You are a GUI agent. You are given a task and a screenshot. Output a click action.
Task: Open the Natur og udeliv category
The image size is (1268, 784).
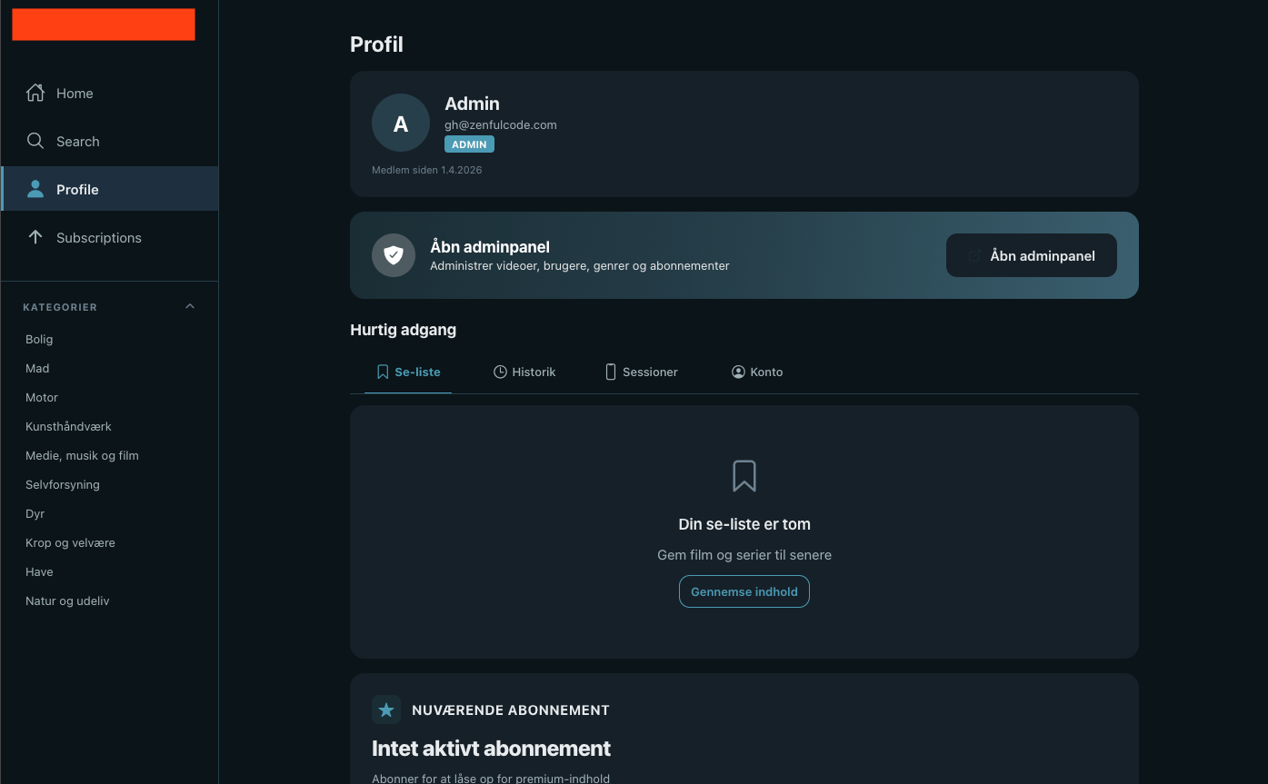[67, 600]
